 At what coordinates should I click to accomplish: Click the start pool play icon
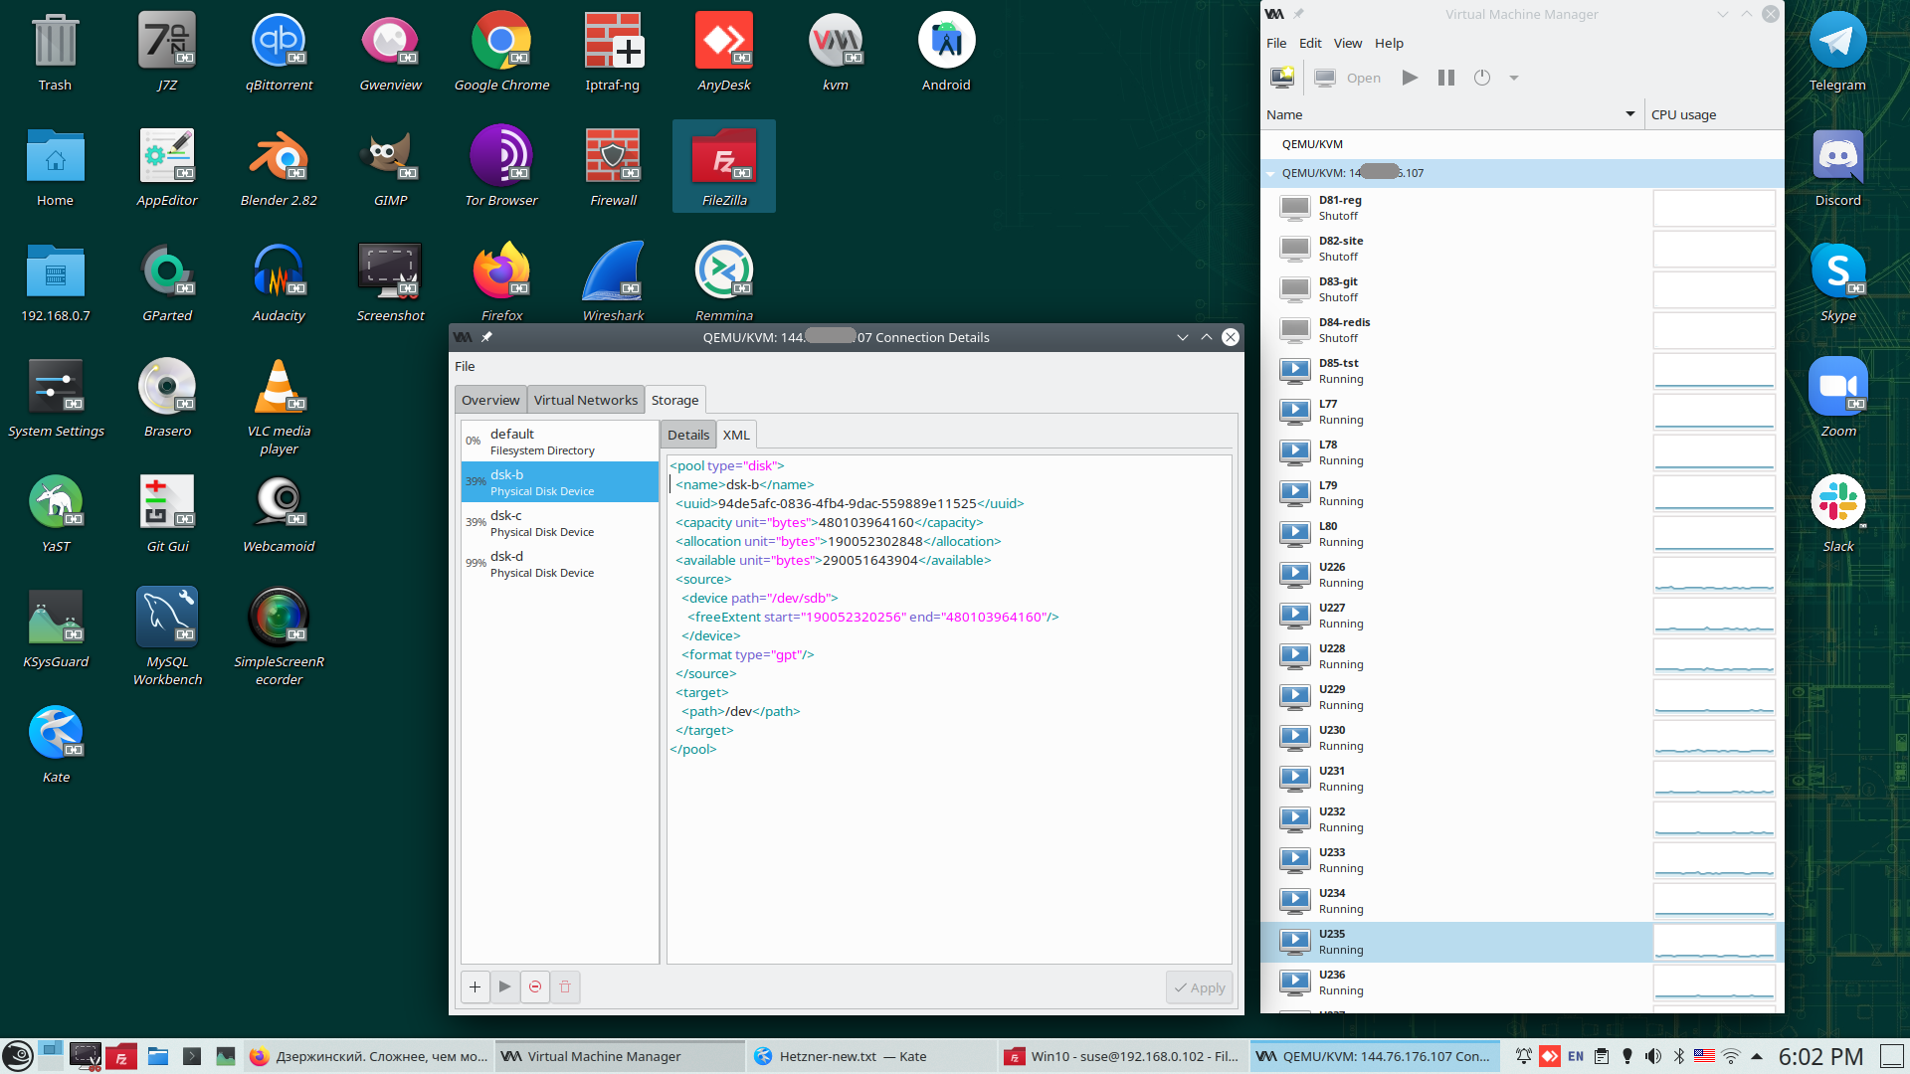[505, 986]
